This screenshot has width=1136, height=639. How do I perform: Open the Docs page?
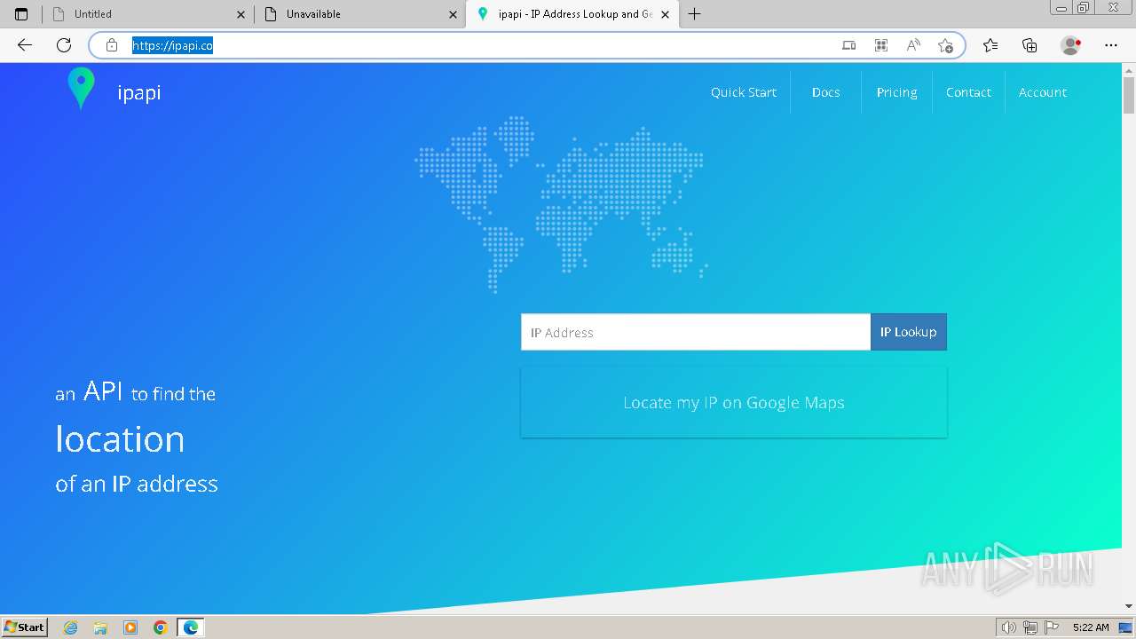[825, 92]
